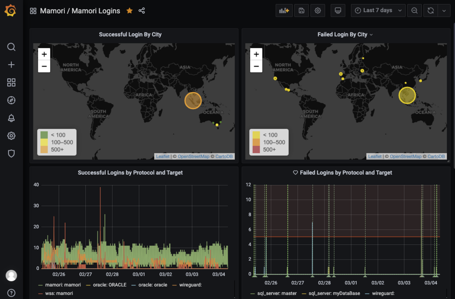Open the 'Last 7 days' time range picker
This screenshot has height=299, width=455.
pos(378,11)
